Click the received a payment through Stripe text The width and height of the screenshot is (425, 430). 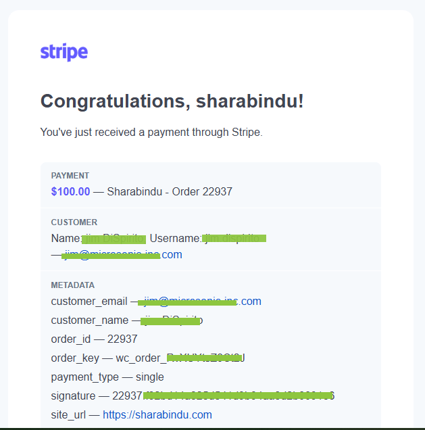click(179, 133)
